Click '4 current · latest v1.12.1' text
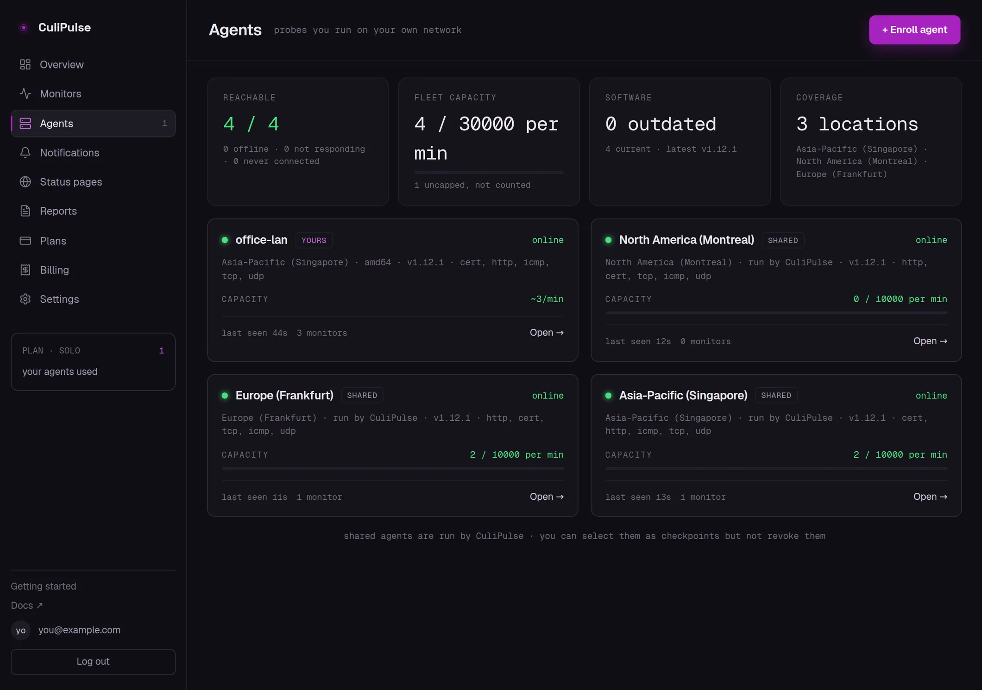This screenshot has width=982, height=690. tap(671, 149)
